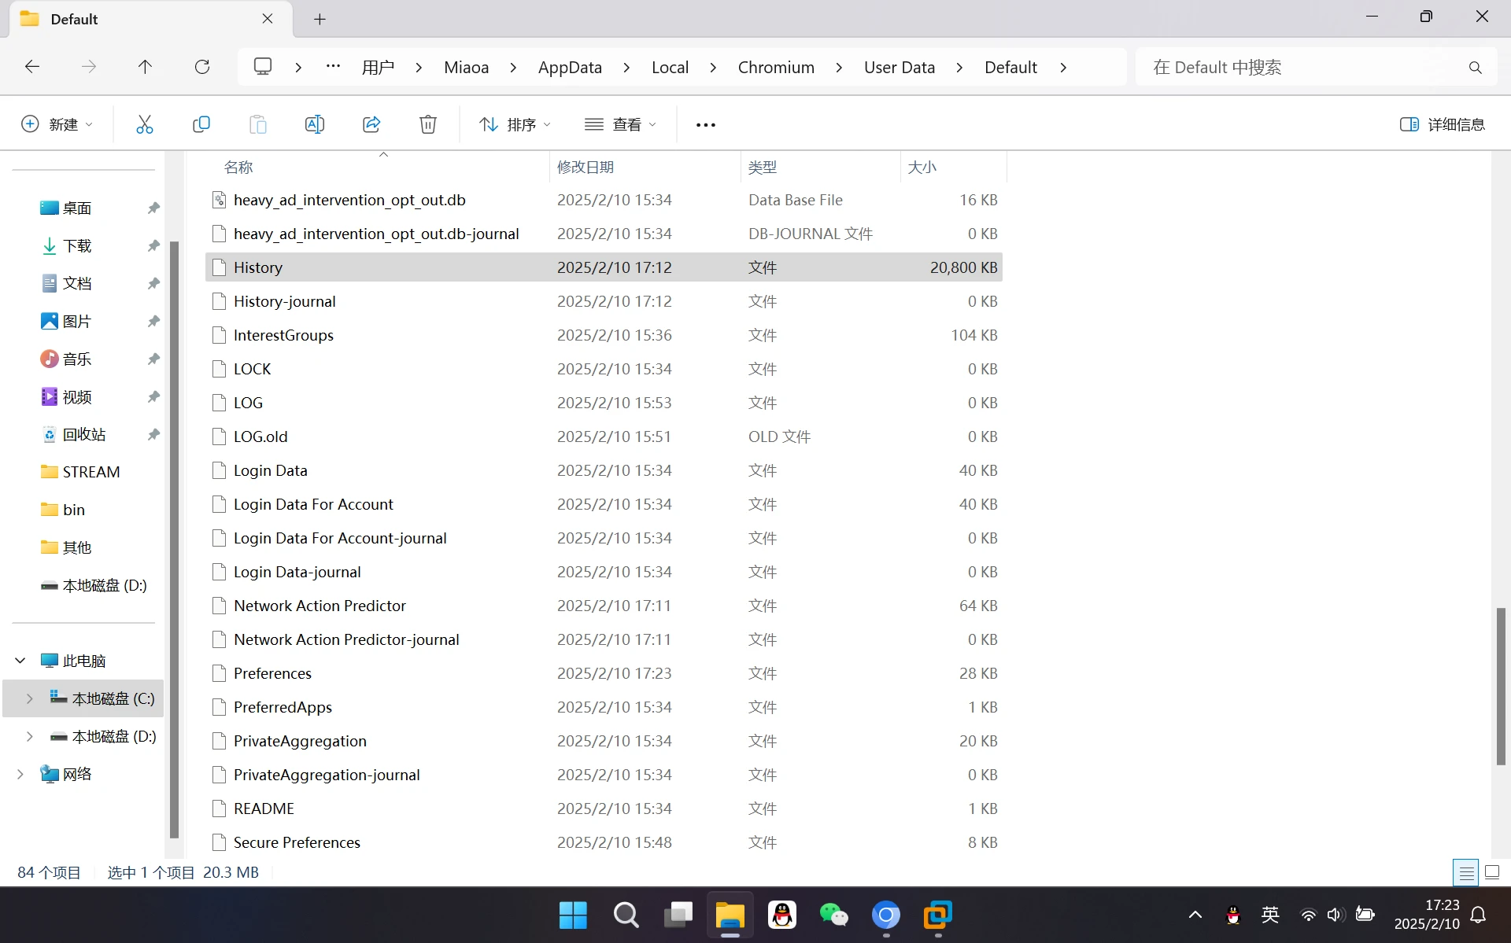Open Documents in quick access
Viewport: 1511px width, 943px height.
(76, 283)
